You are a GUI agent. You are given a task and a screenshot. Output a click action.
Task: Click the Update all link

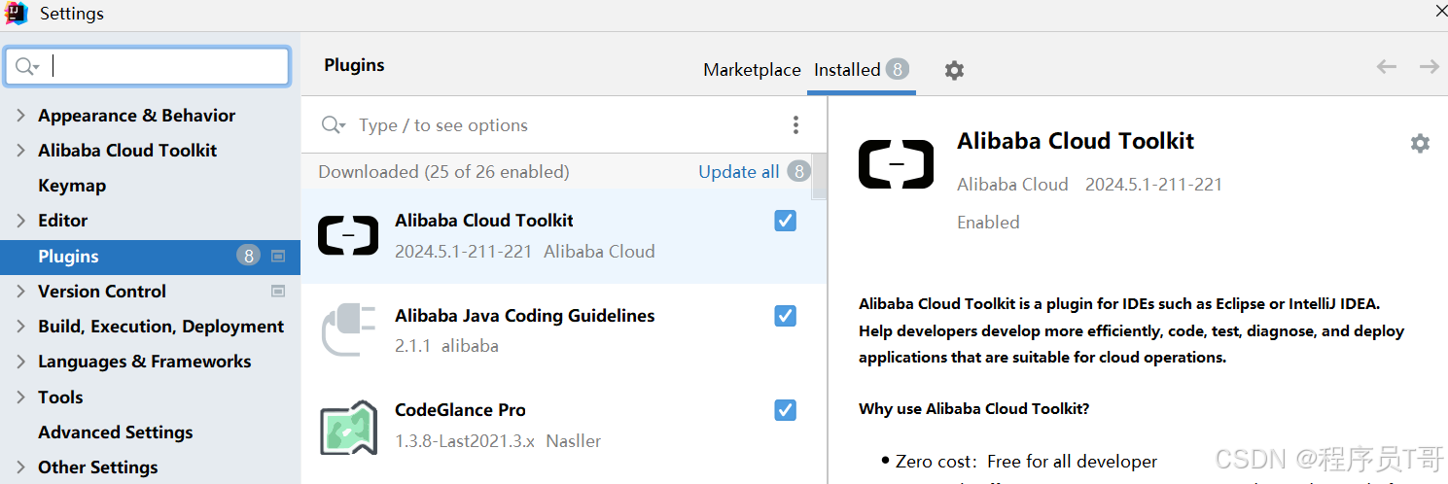[739, 171]
